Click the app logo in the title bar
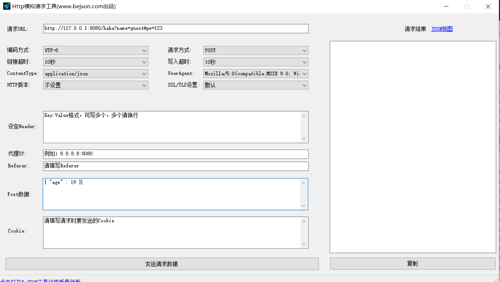The width and height of the screenshot is (500, 282). tap(6, 6)
